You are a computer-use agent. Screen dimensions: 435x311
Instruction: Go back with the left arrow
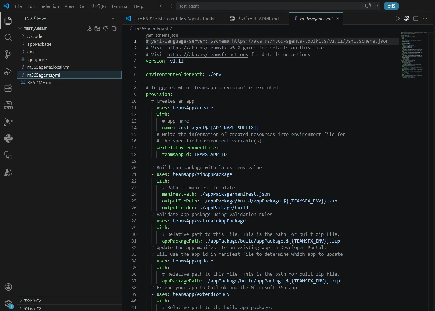(x=161, y=6)
